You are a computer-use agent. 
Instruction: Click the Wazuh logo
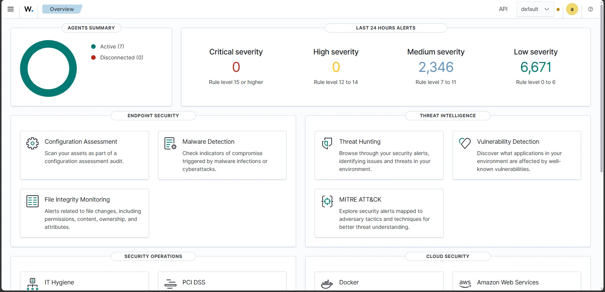tap(29, 9)
